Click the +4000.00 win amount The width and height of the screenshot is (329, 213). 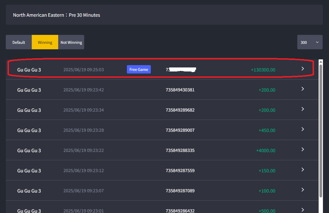(x=266, y=150)
